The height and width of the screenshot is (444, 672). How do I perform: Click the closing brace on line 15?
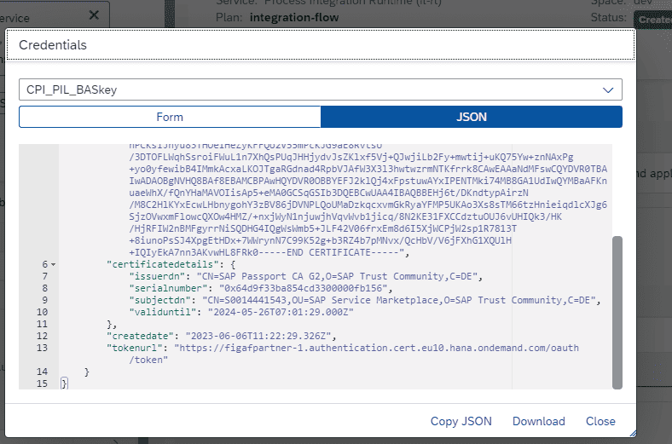64,383
